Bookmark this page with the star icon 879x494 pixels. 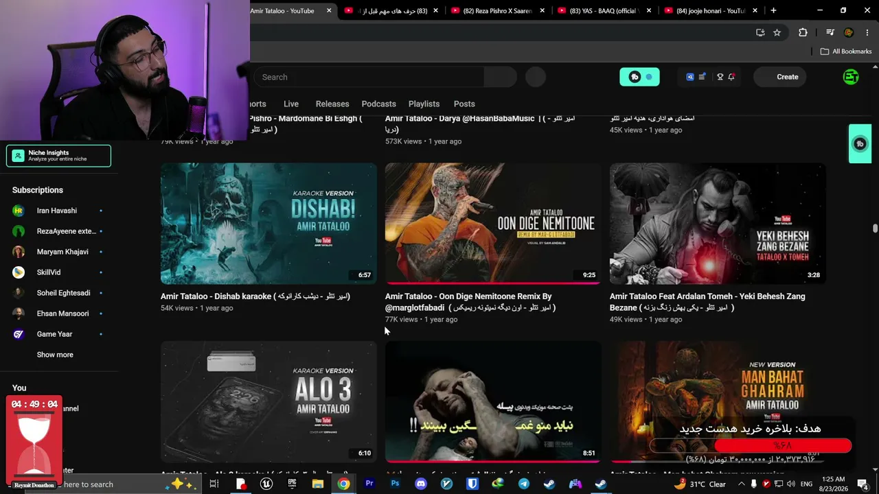coord(777,32)
